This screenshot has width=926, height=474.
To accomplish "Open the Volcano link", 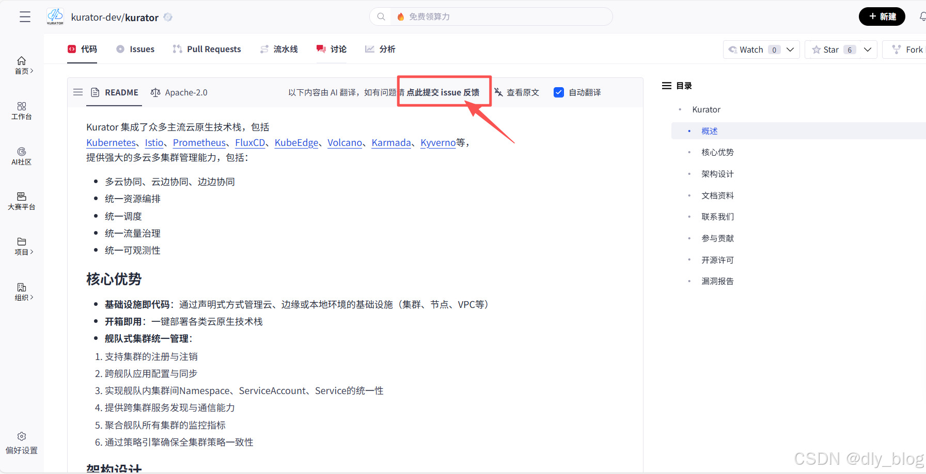I will click(x=345, y=142).
